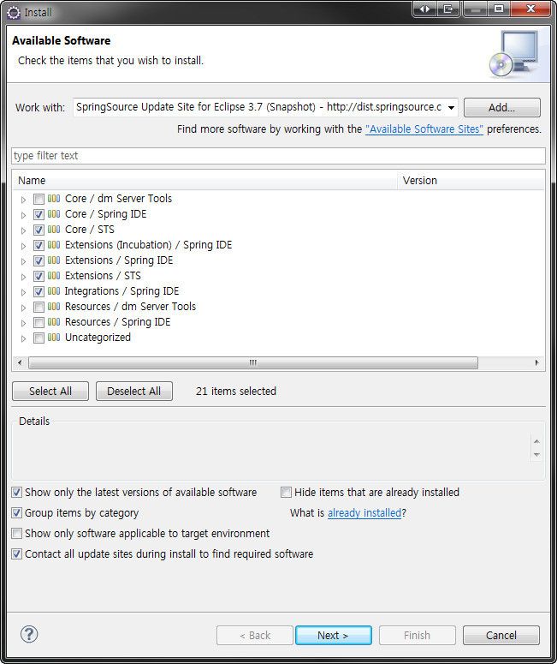
Task: Open the Available Software Sites link
Action: [x=424, y=129]
